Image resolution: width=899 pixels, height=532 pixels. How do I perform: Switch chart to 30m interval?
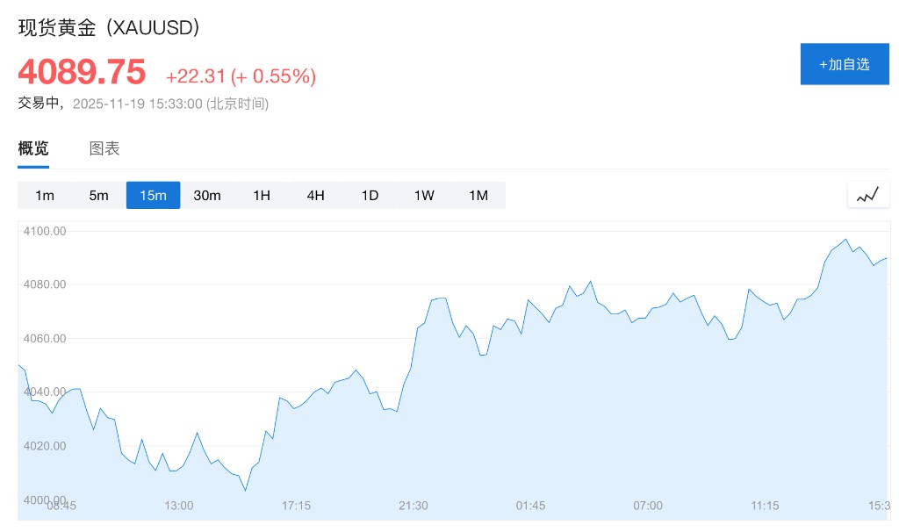click(207, 195)
